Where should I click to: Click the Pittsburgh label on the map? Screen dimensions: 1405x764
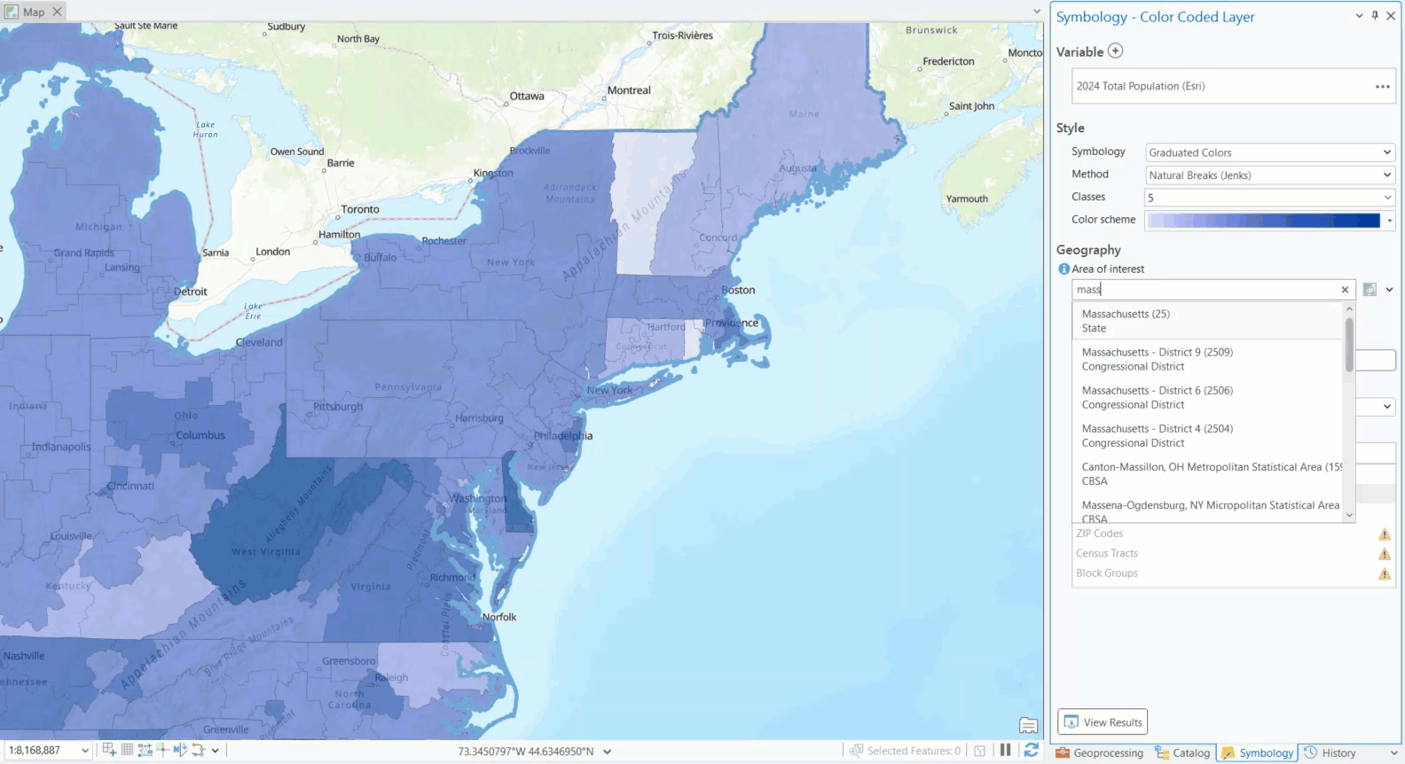coord(338,406)
